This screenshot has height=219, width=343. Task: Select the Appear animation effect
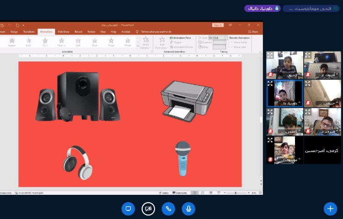(12, 42)
